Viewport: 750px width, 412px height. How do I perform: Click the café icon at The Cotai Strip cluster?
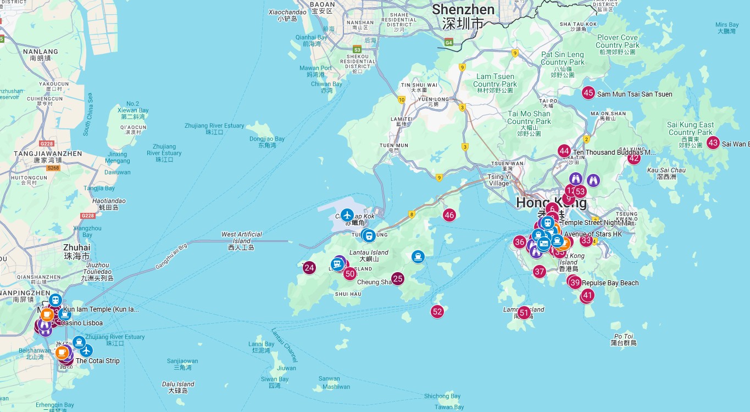[x=62, y=352]
